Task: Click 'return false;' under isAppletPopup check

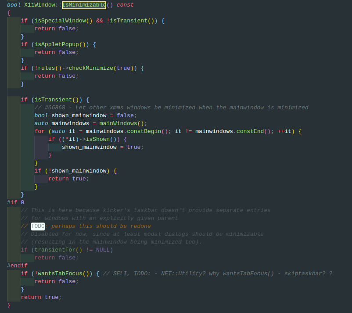Action: (57, 52)
